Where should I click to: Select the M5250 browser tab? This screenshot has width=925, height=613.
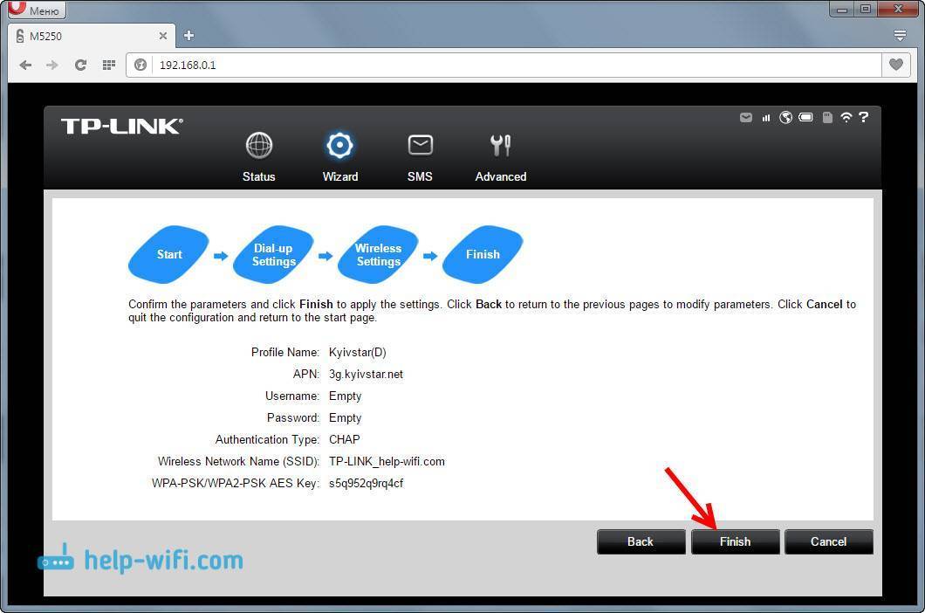pyautogui.click(x=92, y=36)
